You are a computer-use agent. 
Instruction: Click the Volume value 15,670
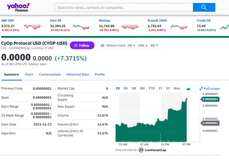pos(103,116)
